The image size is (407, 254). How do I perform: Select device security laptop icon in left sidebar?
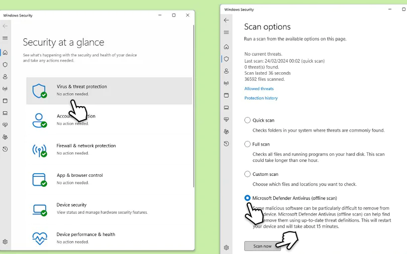pyautogui.click(x=5, y=113)
